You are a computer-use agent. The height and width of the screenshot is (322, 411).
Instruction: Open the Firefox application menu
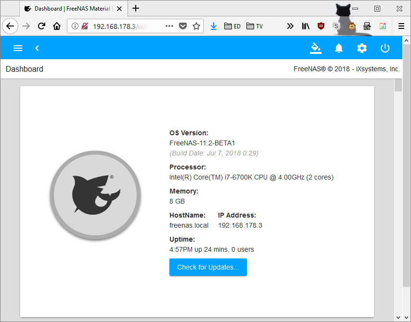[x=401, y=26]
